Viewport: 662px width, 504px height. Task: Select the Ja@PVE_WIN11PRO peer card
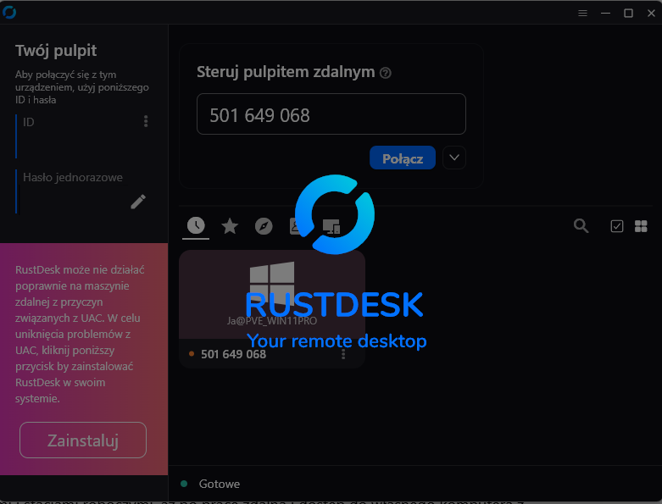tap(271, 296)
